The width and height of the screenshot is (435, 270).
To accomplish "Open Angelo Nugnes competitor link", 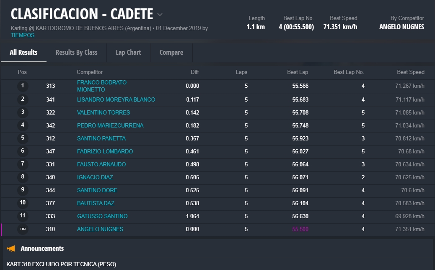I will tap(100, 229).
